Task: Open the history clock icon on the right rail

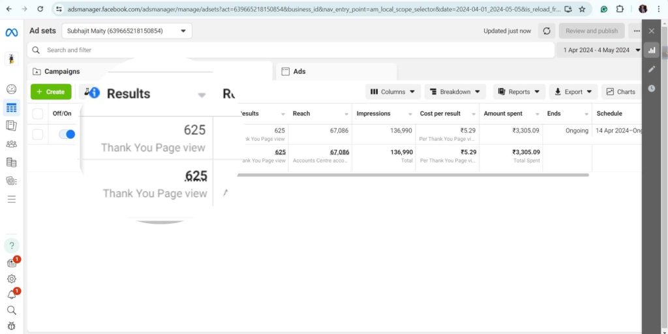Action: (x=652, y=88)
